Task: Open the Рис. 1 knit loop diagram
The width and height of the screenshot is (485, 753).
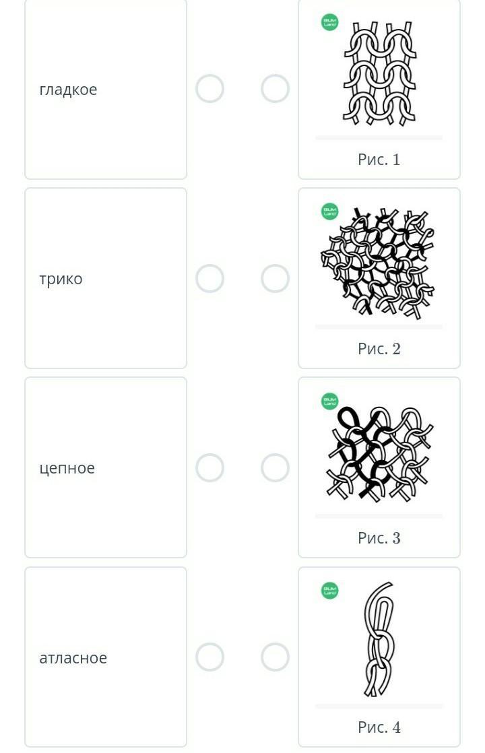Action: click(379, 73)
